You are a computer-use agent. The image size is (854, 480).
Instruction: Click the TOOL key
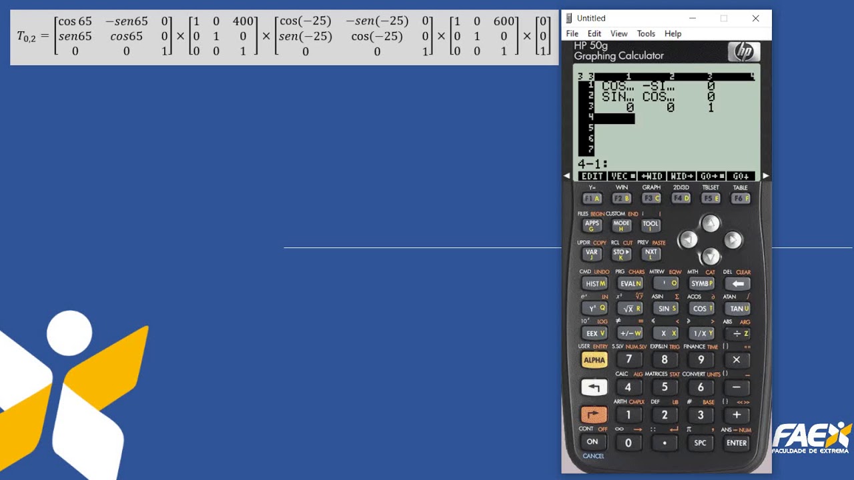[651, 225]
